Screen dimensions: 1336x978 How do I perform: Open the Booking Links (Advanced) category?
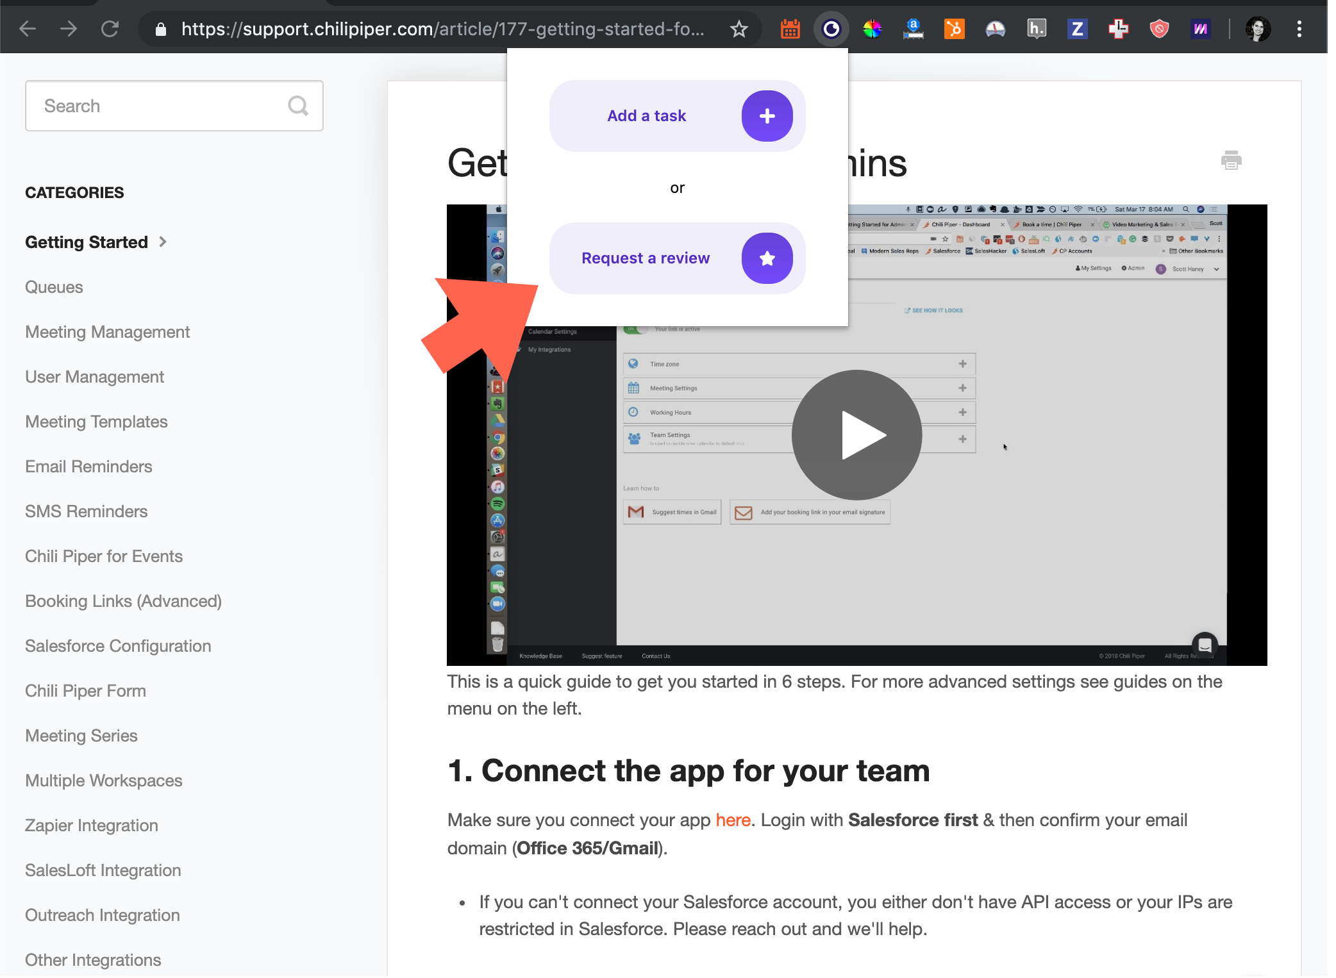[x=124, y=601]
